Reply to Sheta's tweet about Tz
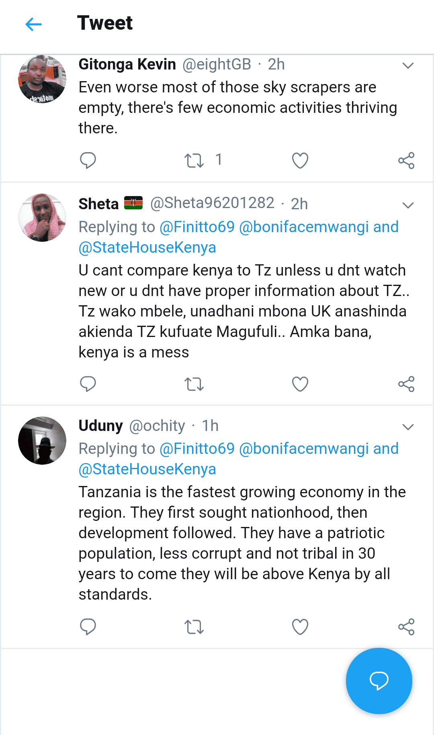This screenshot has height=735, width=434. [88, 384]
